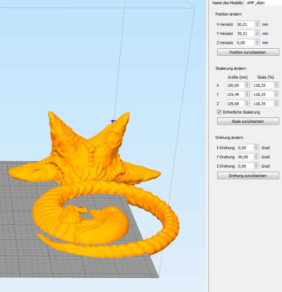Screen dimensions: 282x292
Task: Decrease Y size with the down arrow
Action: [x=247, y=96]
